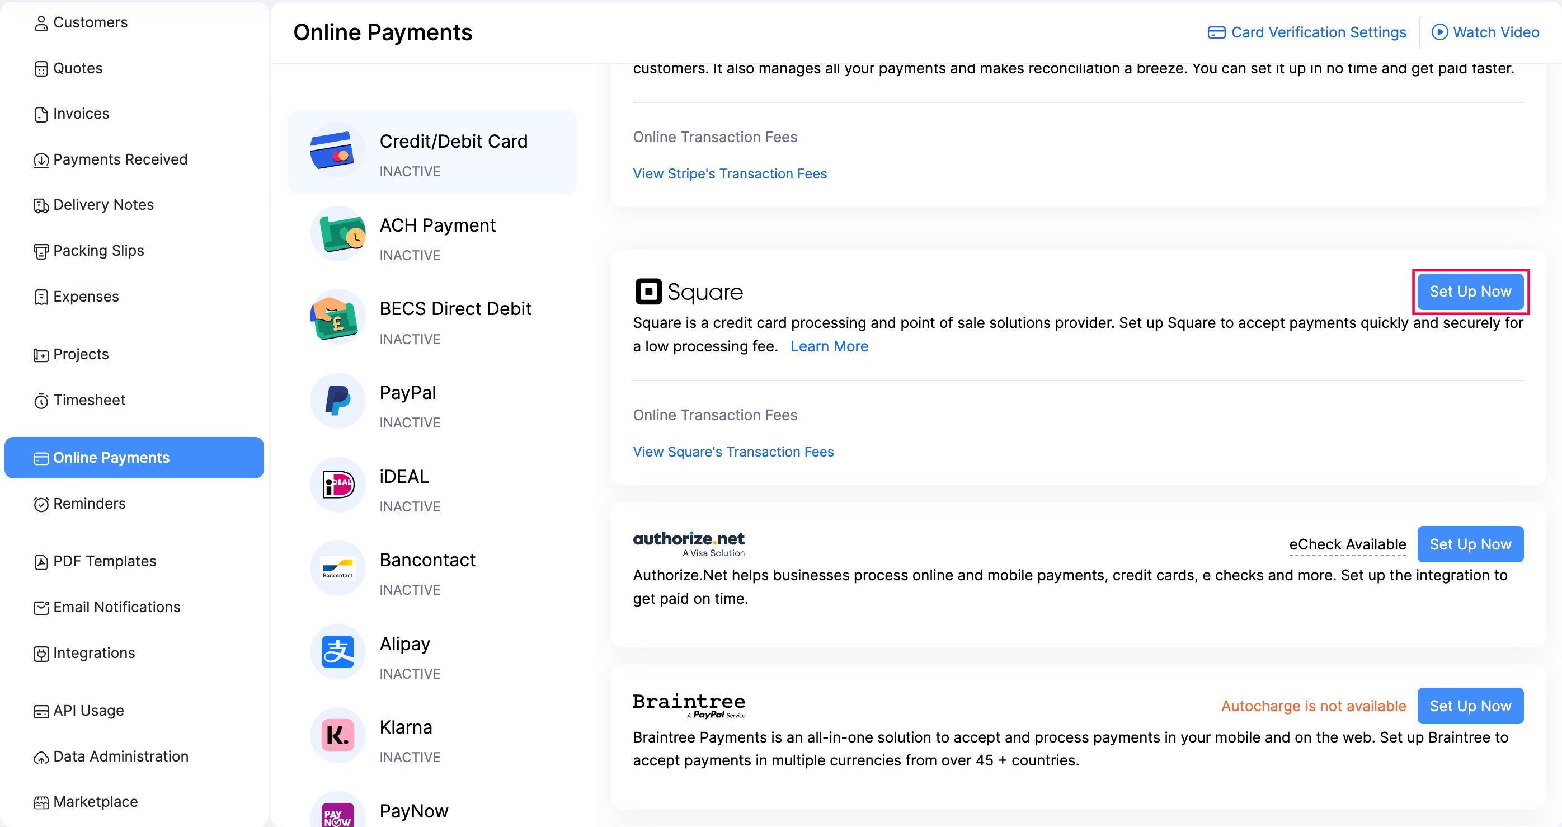The height and width of the screenshot is (827, 1562).
Task: Go to Invoices in sidebar
Action: click(x=81, y=114)
